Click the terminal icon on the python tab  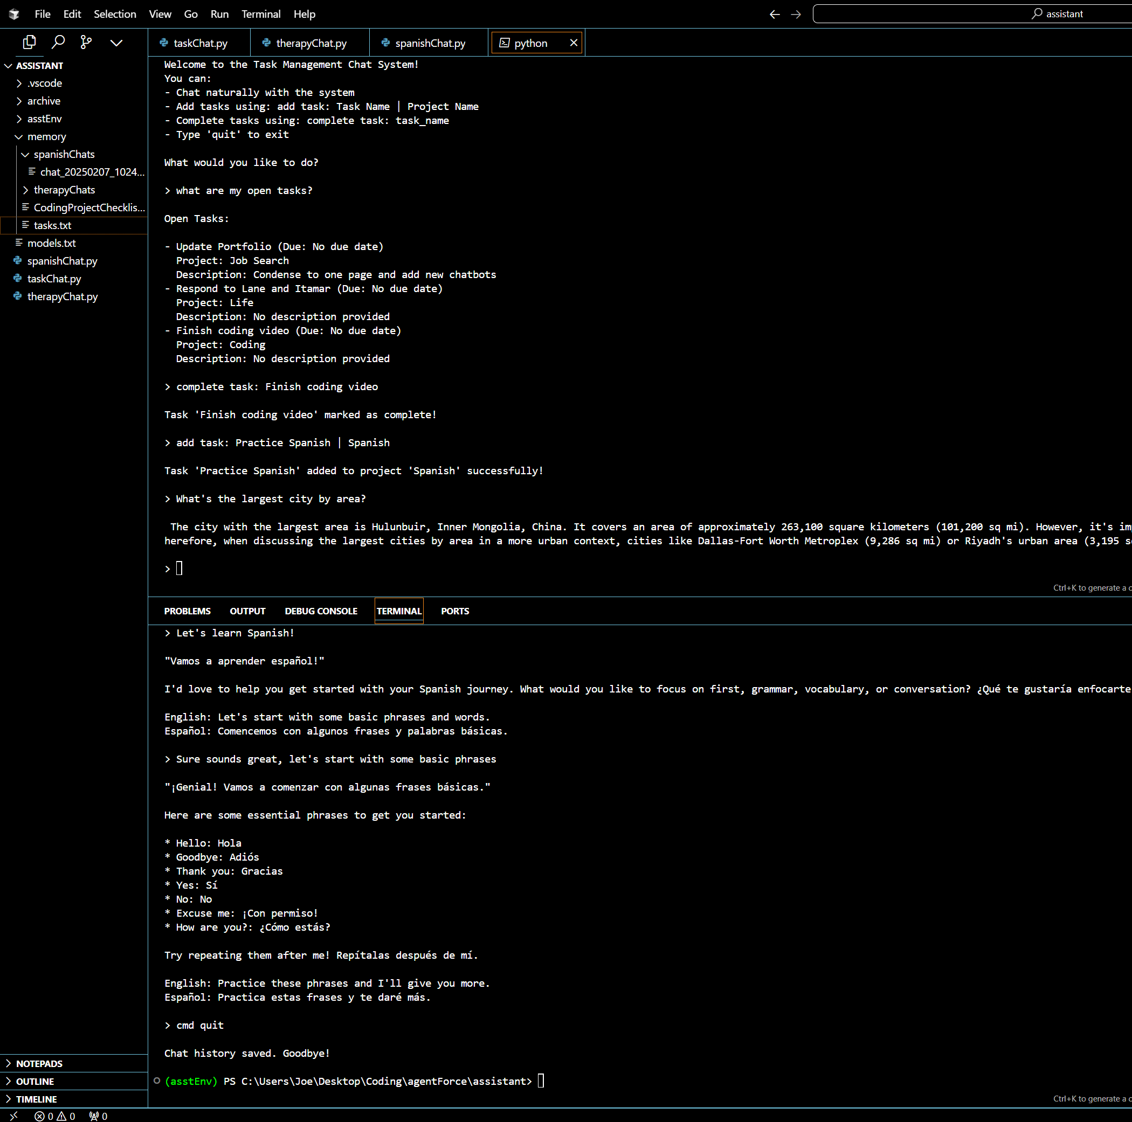(504, 43)
